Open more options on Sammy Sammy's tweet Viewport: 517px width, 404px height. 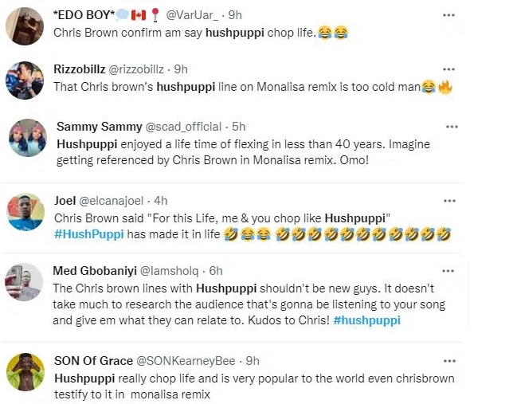452,127
